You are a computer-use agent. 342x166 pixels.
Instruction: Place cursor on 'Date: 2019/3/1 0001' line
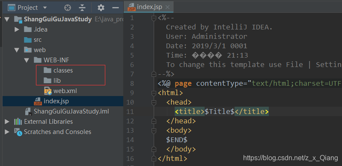207,46
